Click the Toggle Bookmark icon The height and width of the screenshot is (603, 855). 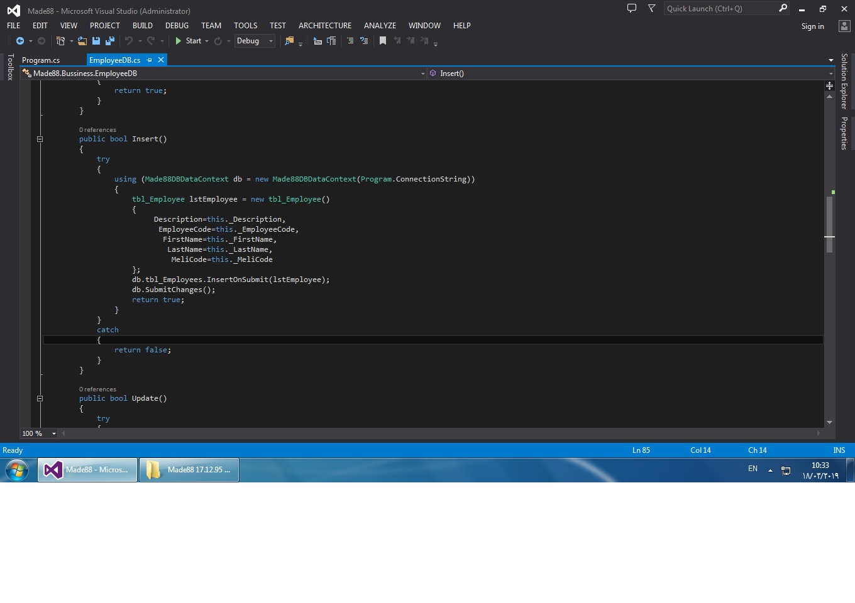383,41
